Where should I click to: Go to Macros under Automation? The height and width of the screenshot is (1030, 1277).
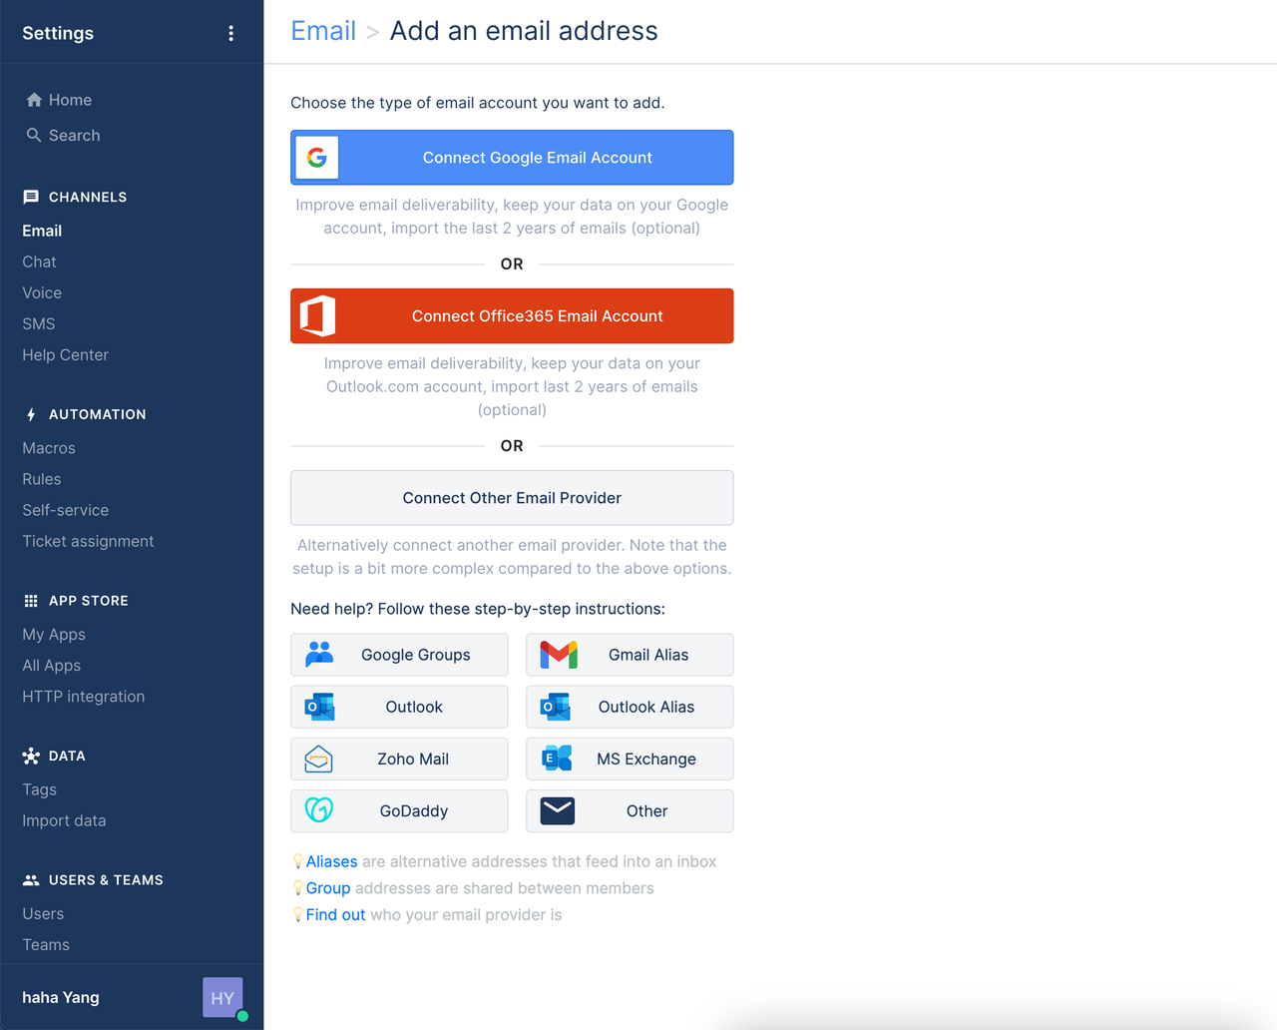click(x=49, y=448)
